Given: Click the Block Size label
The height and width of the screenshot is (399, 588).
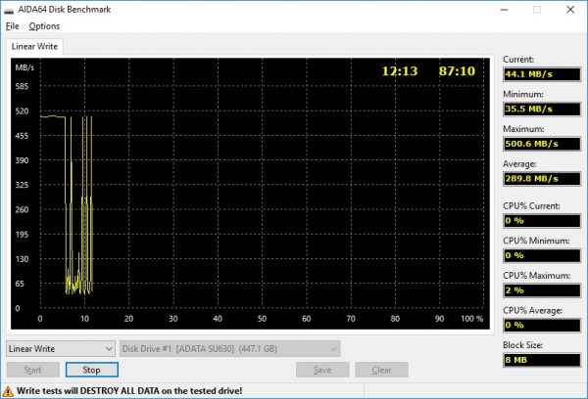Looking at the screenshot, I should point(522,345).
